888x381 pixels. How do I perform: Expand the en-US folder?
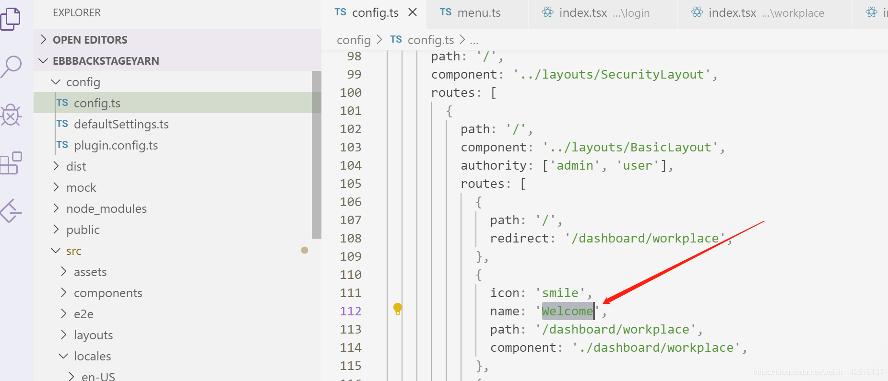click(71, 376)
